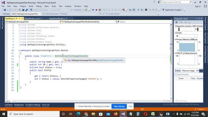This screenshot has height=117, width=208.
Task: Toggle the bookmark icon in toolbar
Action: 146,10
